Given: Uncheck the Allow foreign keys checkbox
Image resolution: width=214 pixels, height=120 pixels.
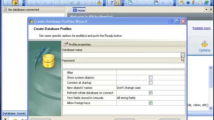Looking at the screenshot, I should pos(151,103).
